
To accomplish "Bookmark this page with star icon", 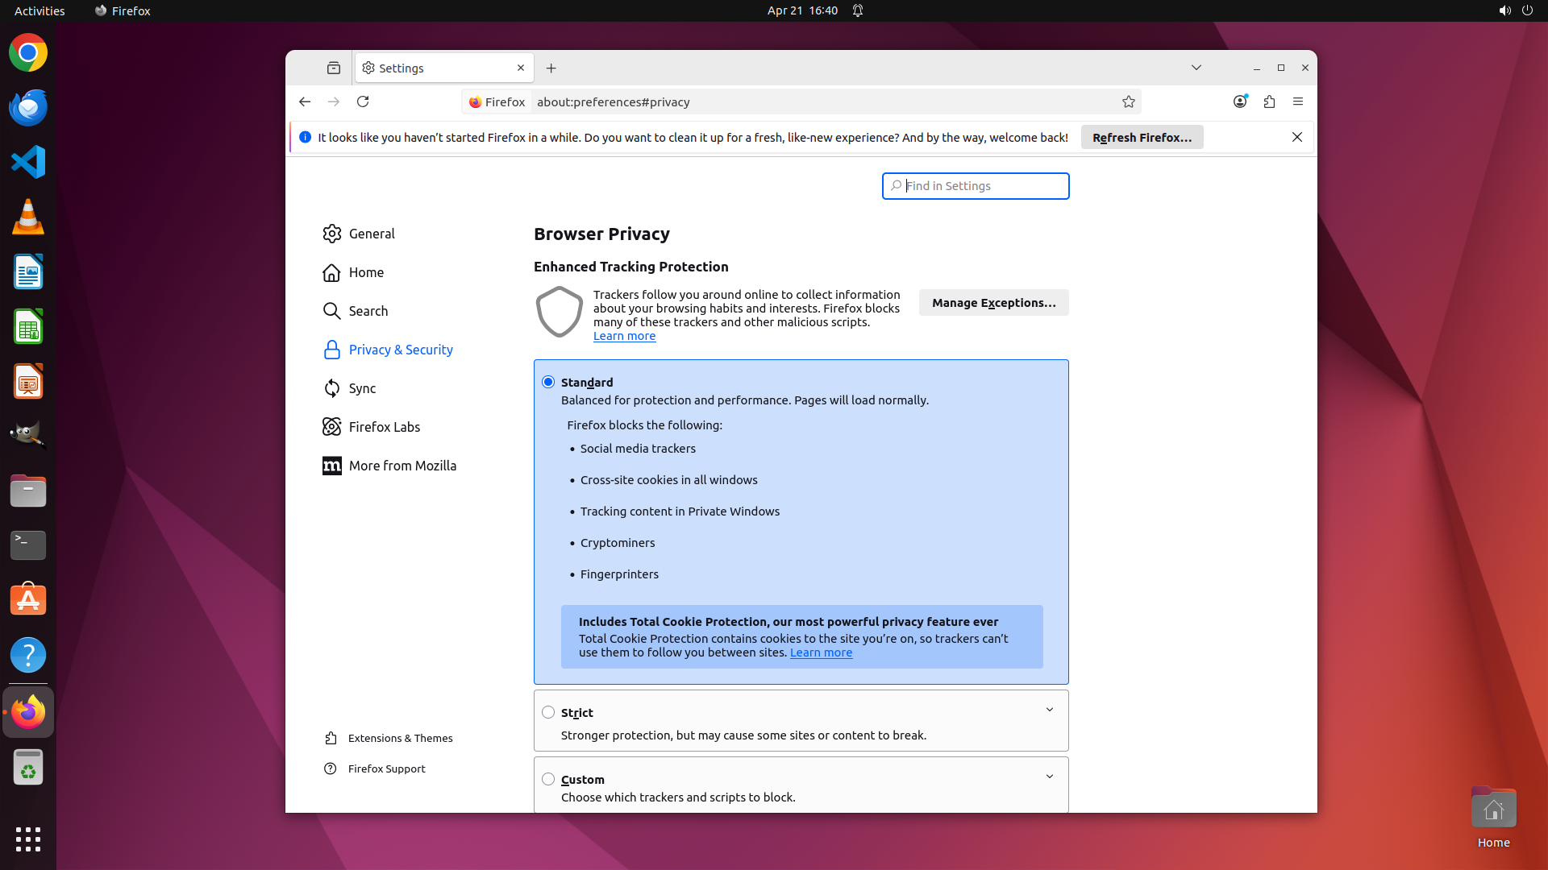I will tap(1129, 101).
